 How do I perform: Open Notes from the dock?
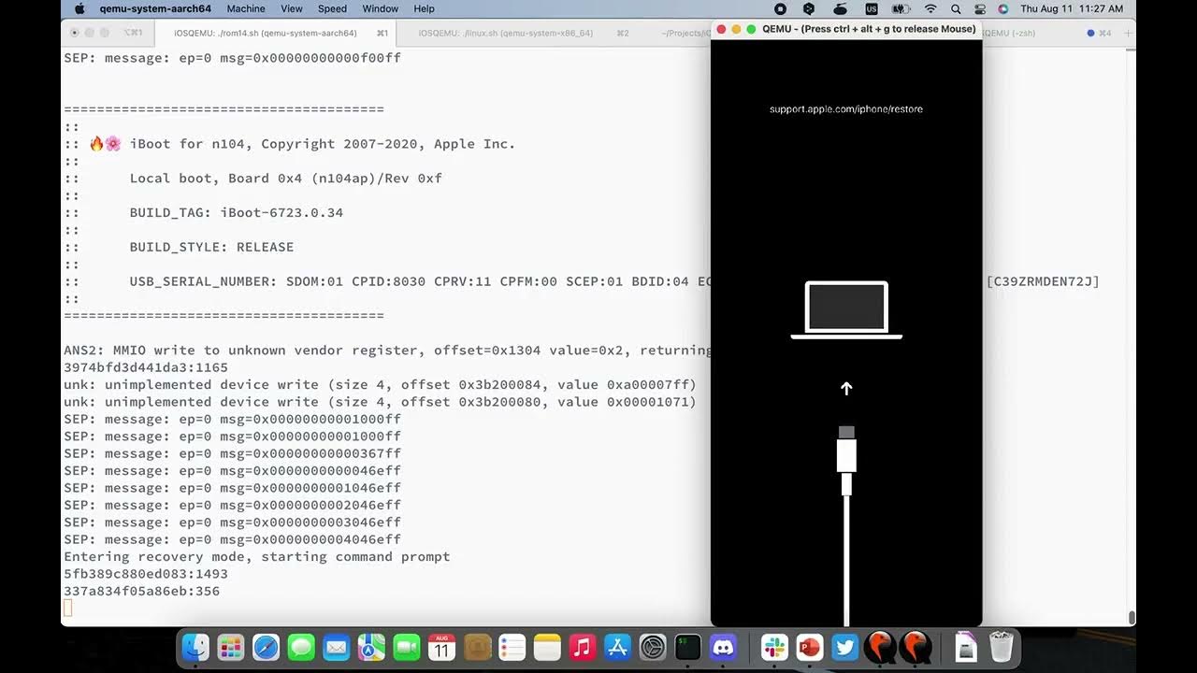pos(547,647)
